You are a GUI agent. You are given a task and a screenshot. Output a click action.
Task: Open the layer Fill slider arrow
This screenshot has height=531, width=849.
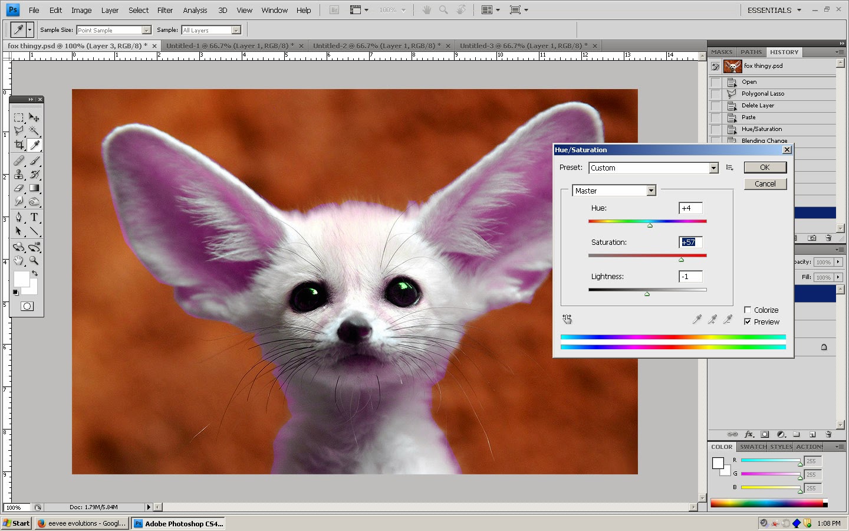click(x=838, y=277)
